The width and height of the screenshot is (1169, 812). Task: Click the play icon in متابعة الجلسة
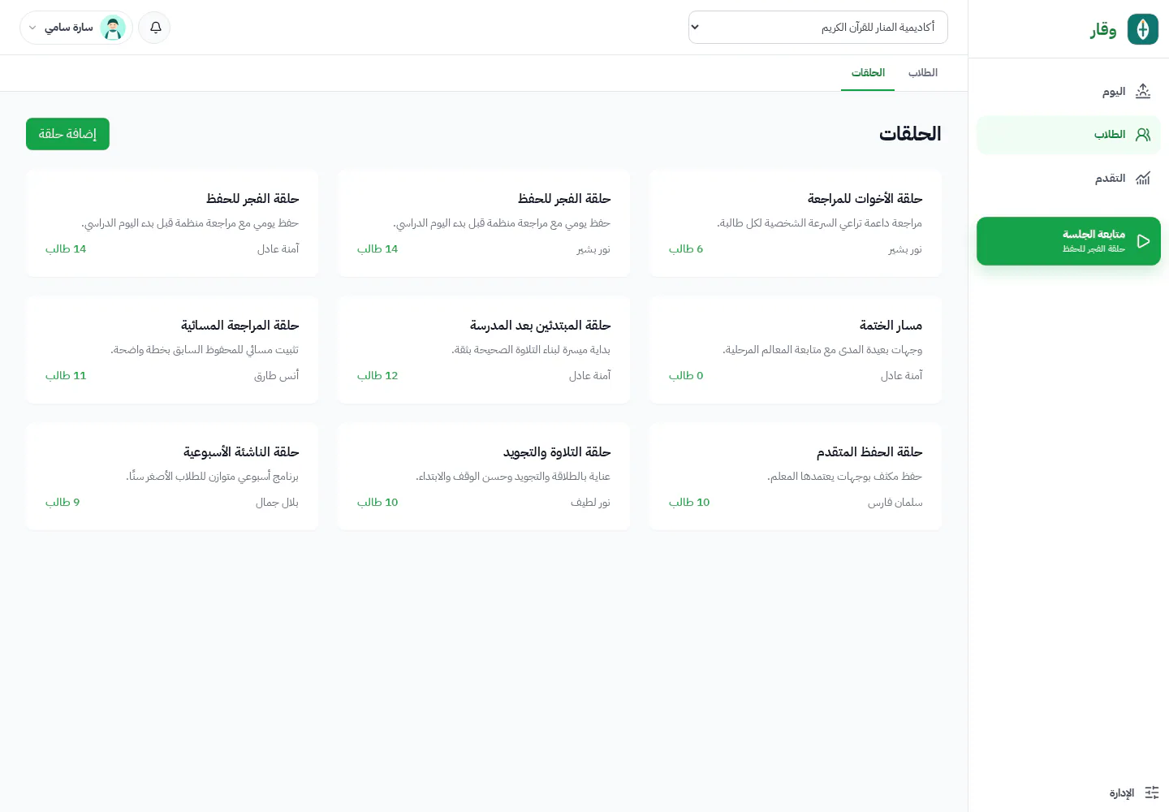click(1143, 241)
